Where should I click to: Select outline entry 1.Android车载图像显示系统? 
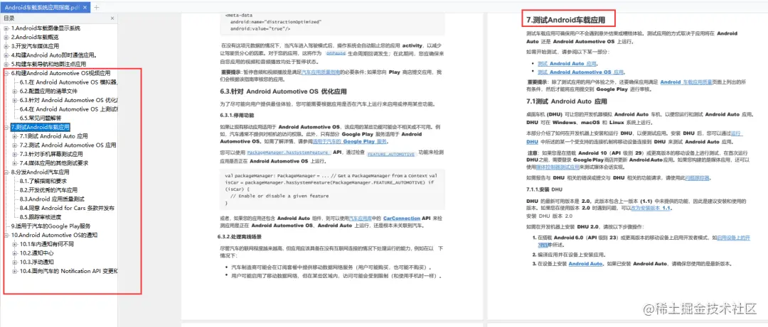coord(46,28)
